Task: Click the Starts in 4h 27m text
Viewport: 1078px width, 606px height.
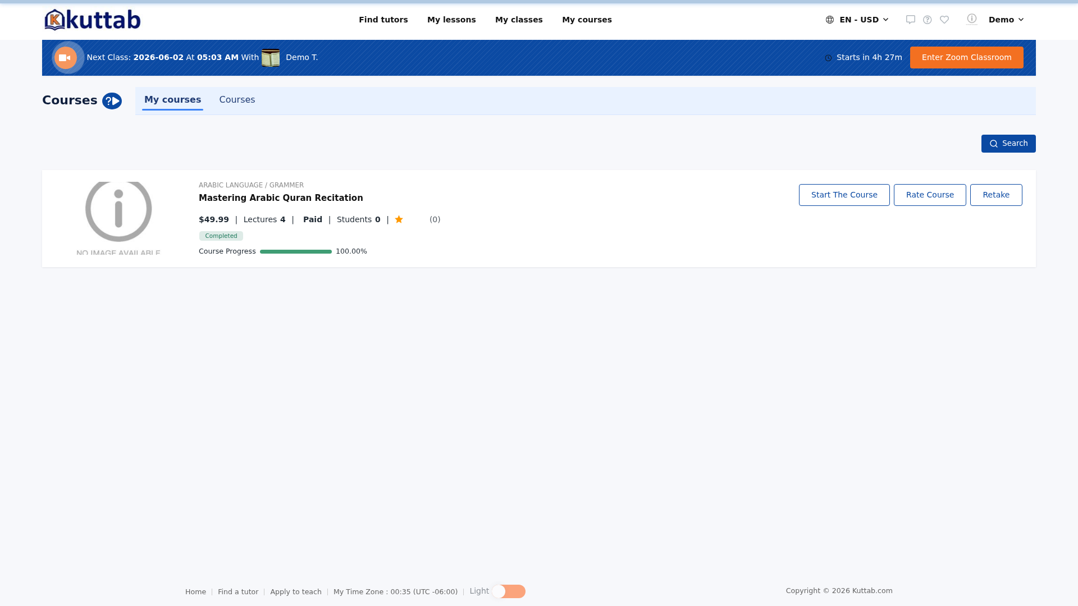Action: point(869,57)
